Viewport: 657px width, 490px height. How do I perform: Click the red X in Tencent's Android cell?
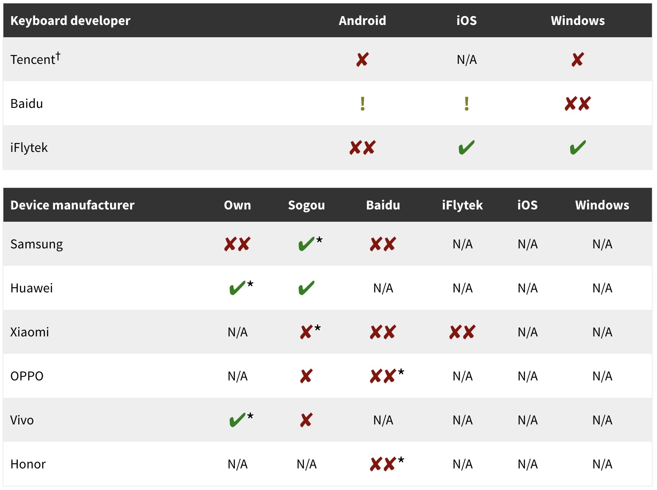point(362,60)
